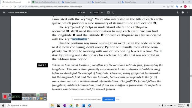Click the 200% zoom level field
192x108 pixels.
click(96, 12)
